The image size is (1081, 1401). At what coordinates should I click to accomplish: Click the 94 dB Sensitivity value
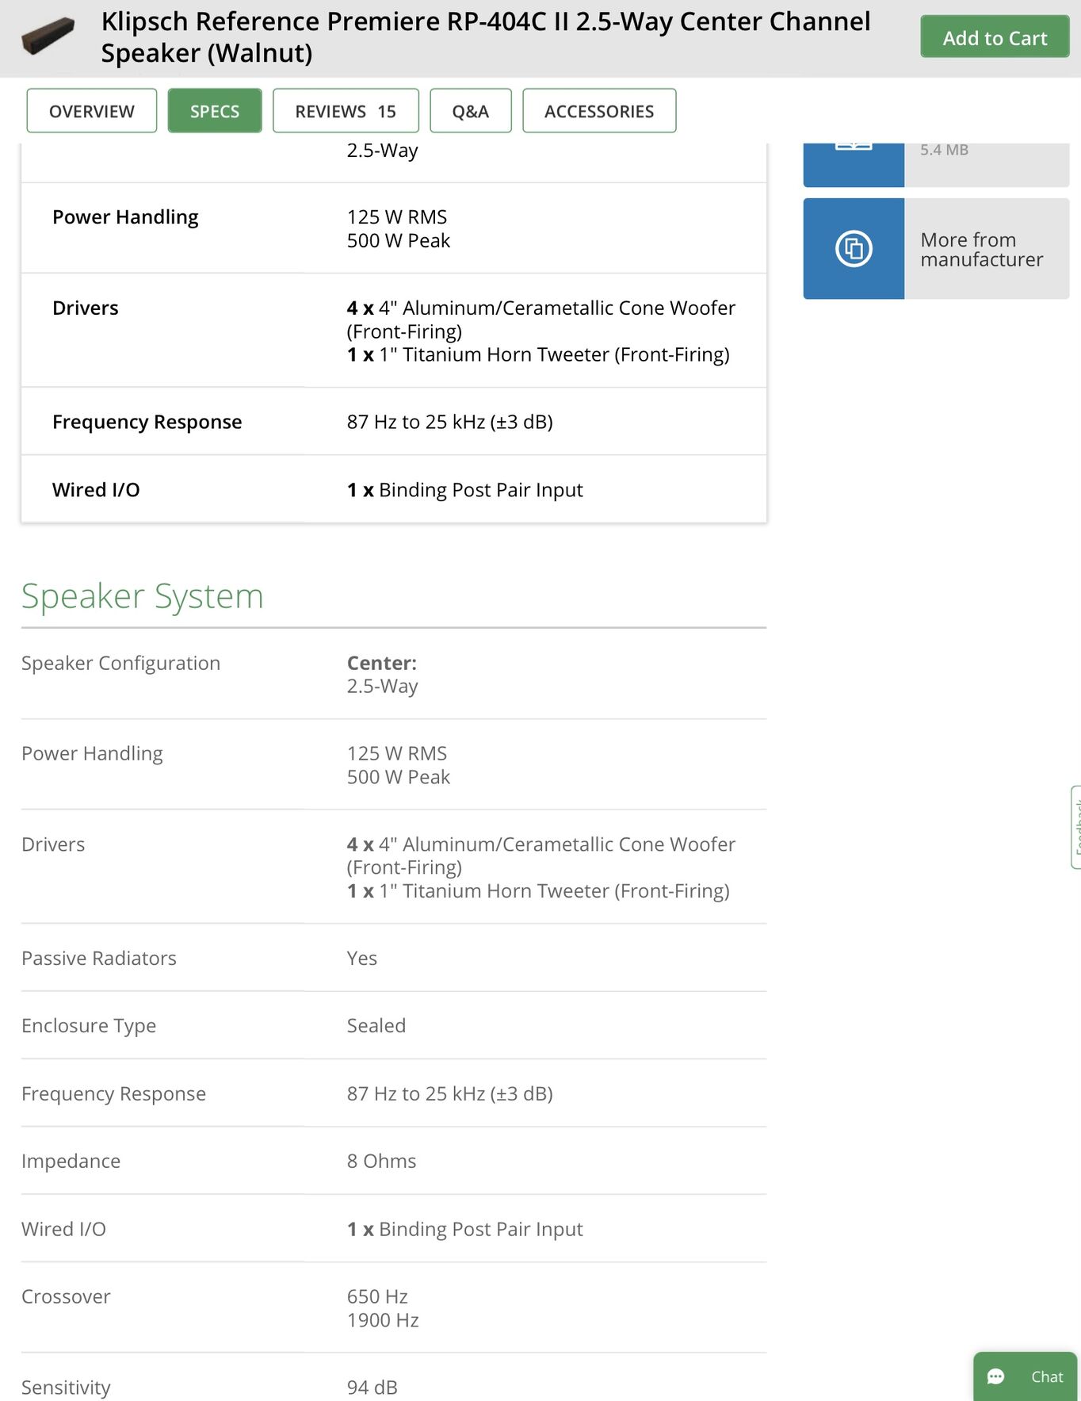click(x=372, y=1388)
